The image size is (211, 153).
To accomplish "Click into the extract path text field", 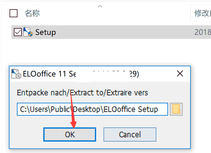I will point(92,109).
